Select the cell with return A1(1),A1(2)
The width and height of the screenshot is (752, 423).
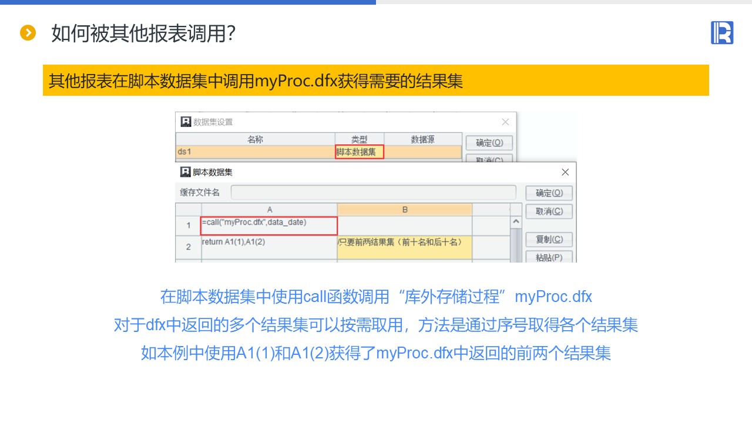270,247
